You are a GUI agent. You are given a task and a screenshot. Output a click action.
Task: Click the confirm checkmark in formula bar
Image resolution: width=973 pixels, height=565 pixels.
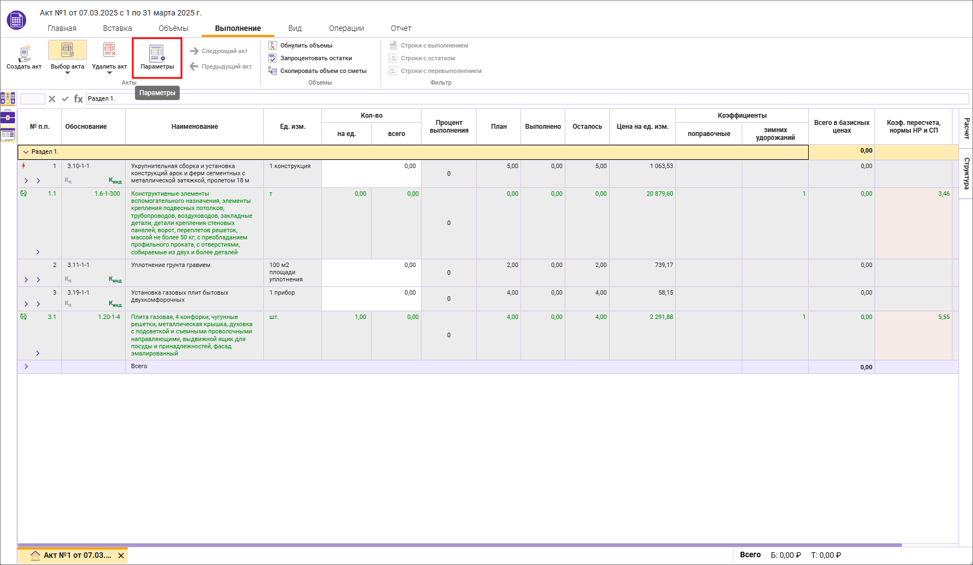[x=65, y=99]
